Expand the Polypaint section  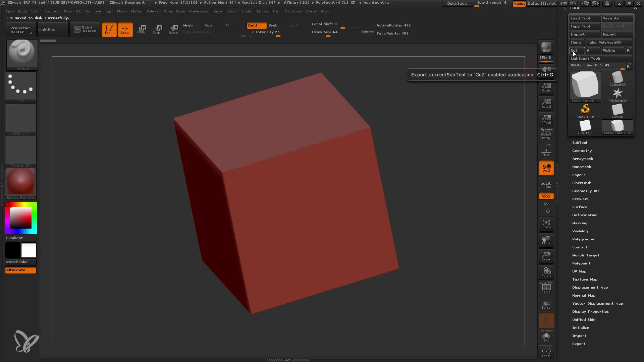click(x=581, y=263)
